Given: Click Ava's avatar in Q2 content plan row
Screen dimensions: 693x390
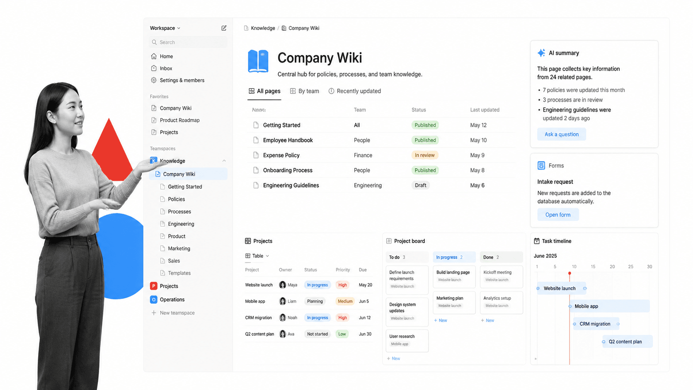Looking at the screenshot, I should pos(283,334).
